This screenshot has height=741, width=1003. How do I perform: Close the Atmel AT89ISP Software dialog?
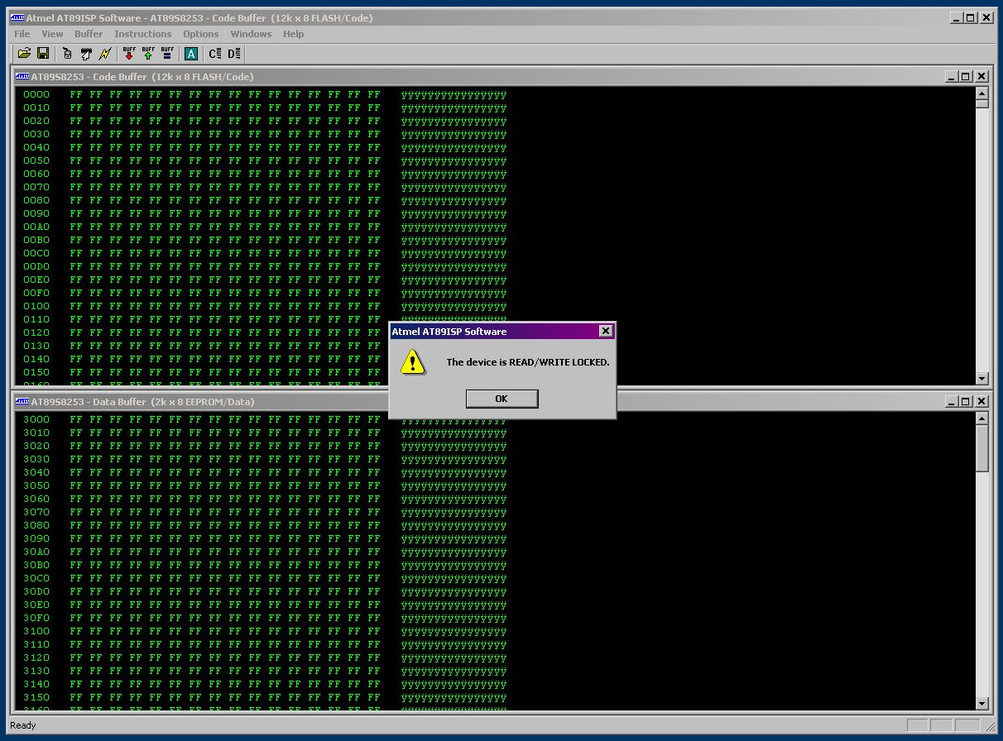[x=606, y=331]
